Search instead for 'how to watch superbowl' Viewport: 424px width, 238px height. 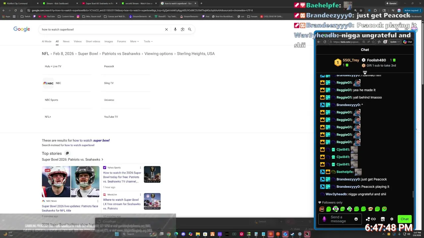coord(79,145)
